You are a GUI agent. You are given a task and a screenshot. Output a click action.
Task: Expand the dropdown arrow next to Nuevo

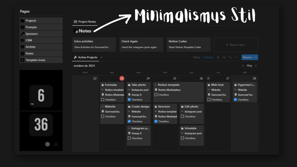tap(256, 57)
